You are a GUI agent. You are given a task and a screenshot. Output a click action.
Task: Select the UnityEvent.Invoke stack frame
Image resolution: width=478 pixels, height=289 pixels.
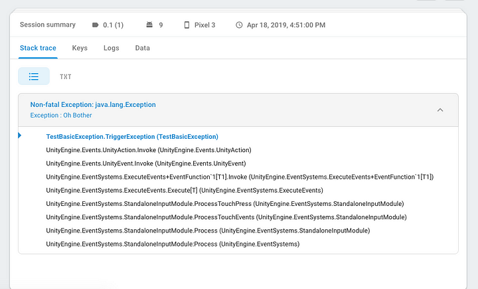point(146,163)
